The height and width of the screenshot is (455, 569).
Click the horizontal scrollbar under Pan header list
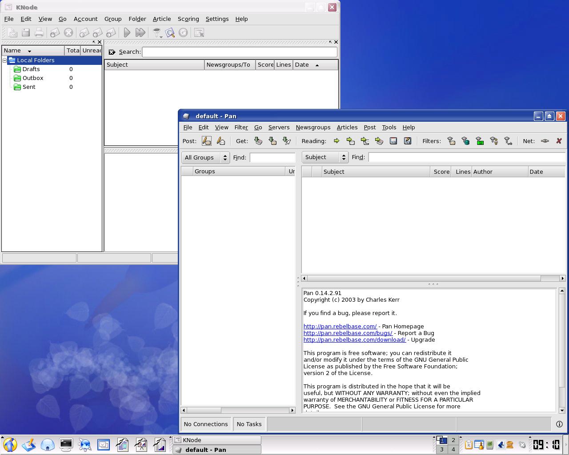(x=433, y=278)
